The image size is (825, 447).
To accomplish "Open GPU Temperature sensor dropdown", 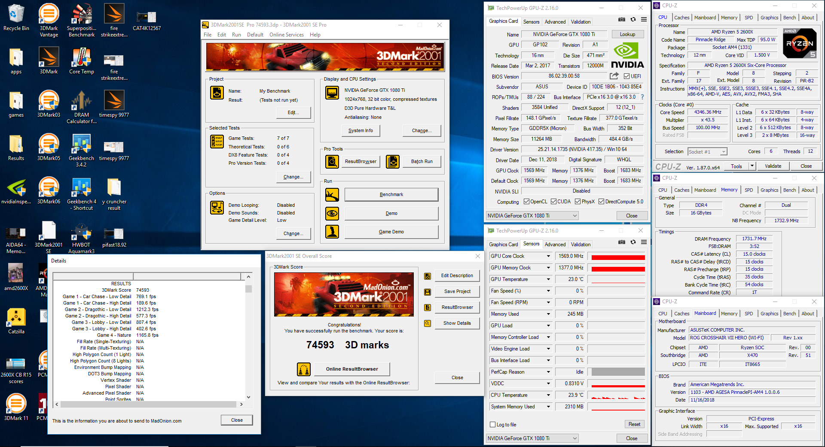I will [x=548, y=279].
